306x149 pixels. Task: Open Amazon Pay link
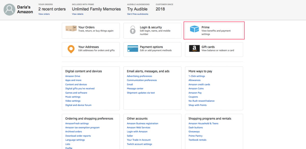[x=195, y=93]
